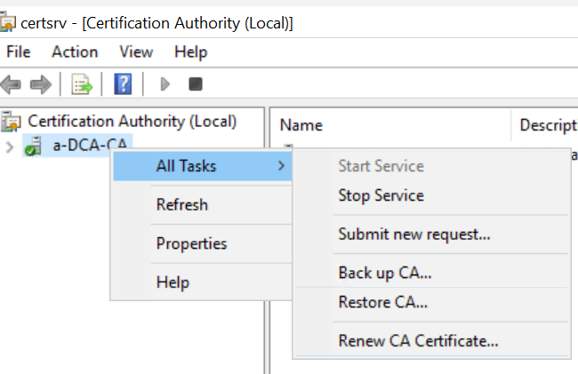Image resolution: width=578 pixels, height=374 pixels.
Task: Click the Stop Service square icon
Action: [x=196, y=84]
